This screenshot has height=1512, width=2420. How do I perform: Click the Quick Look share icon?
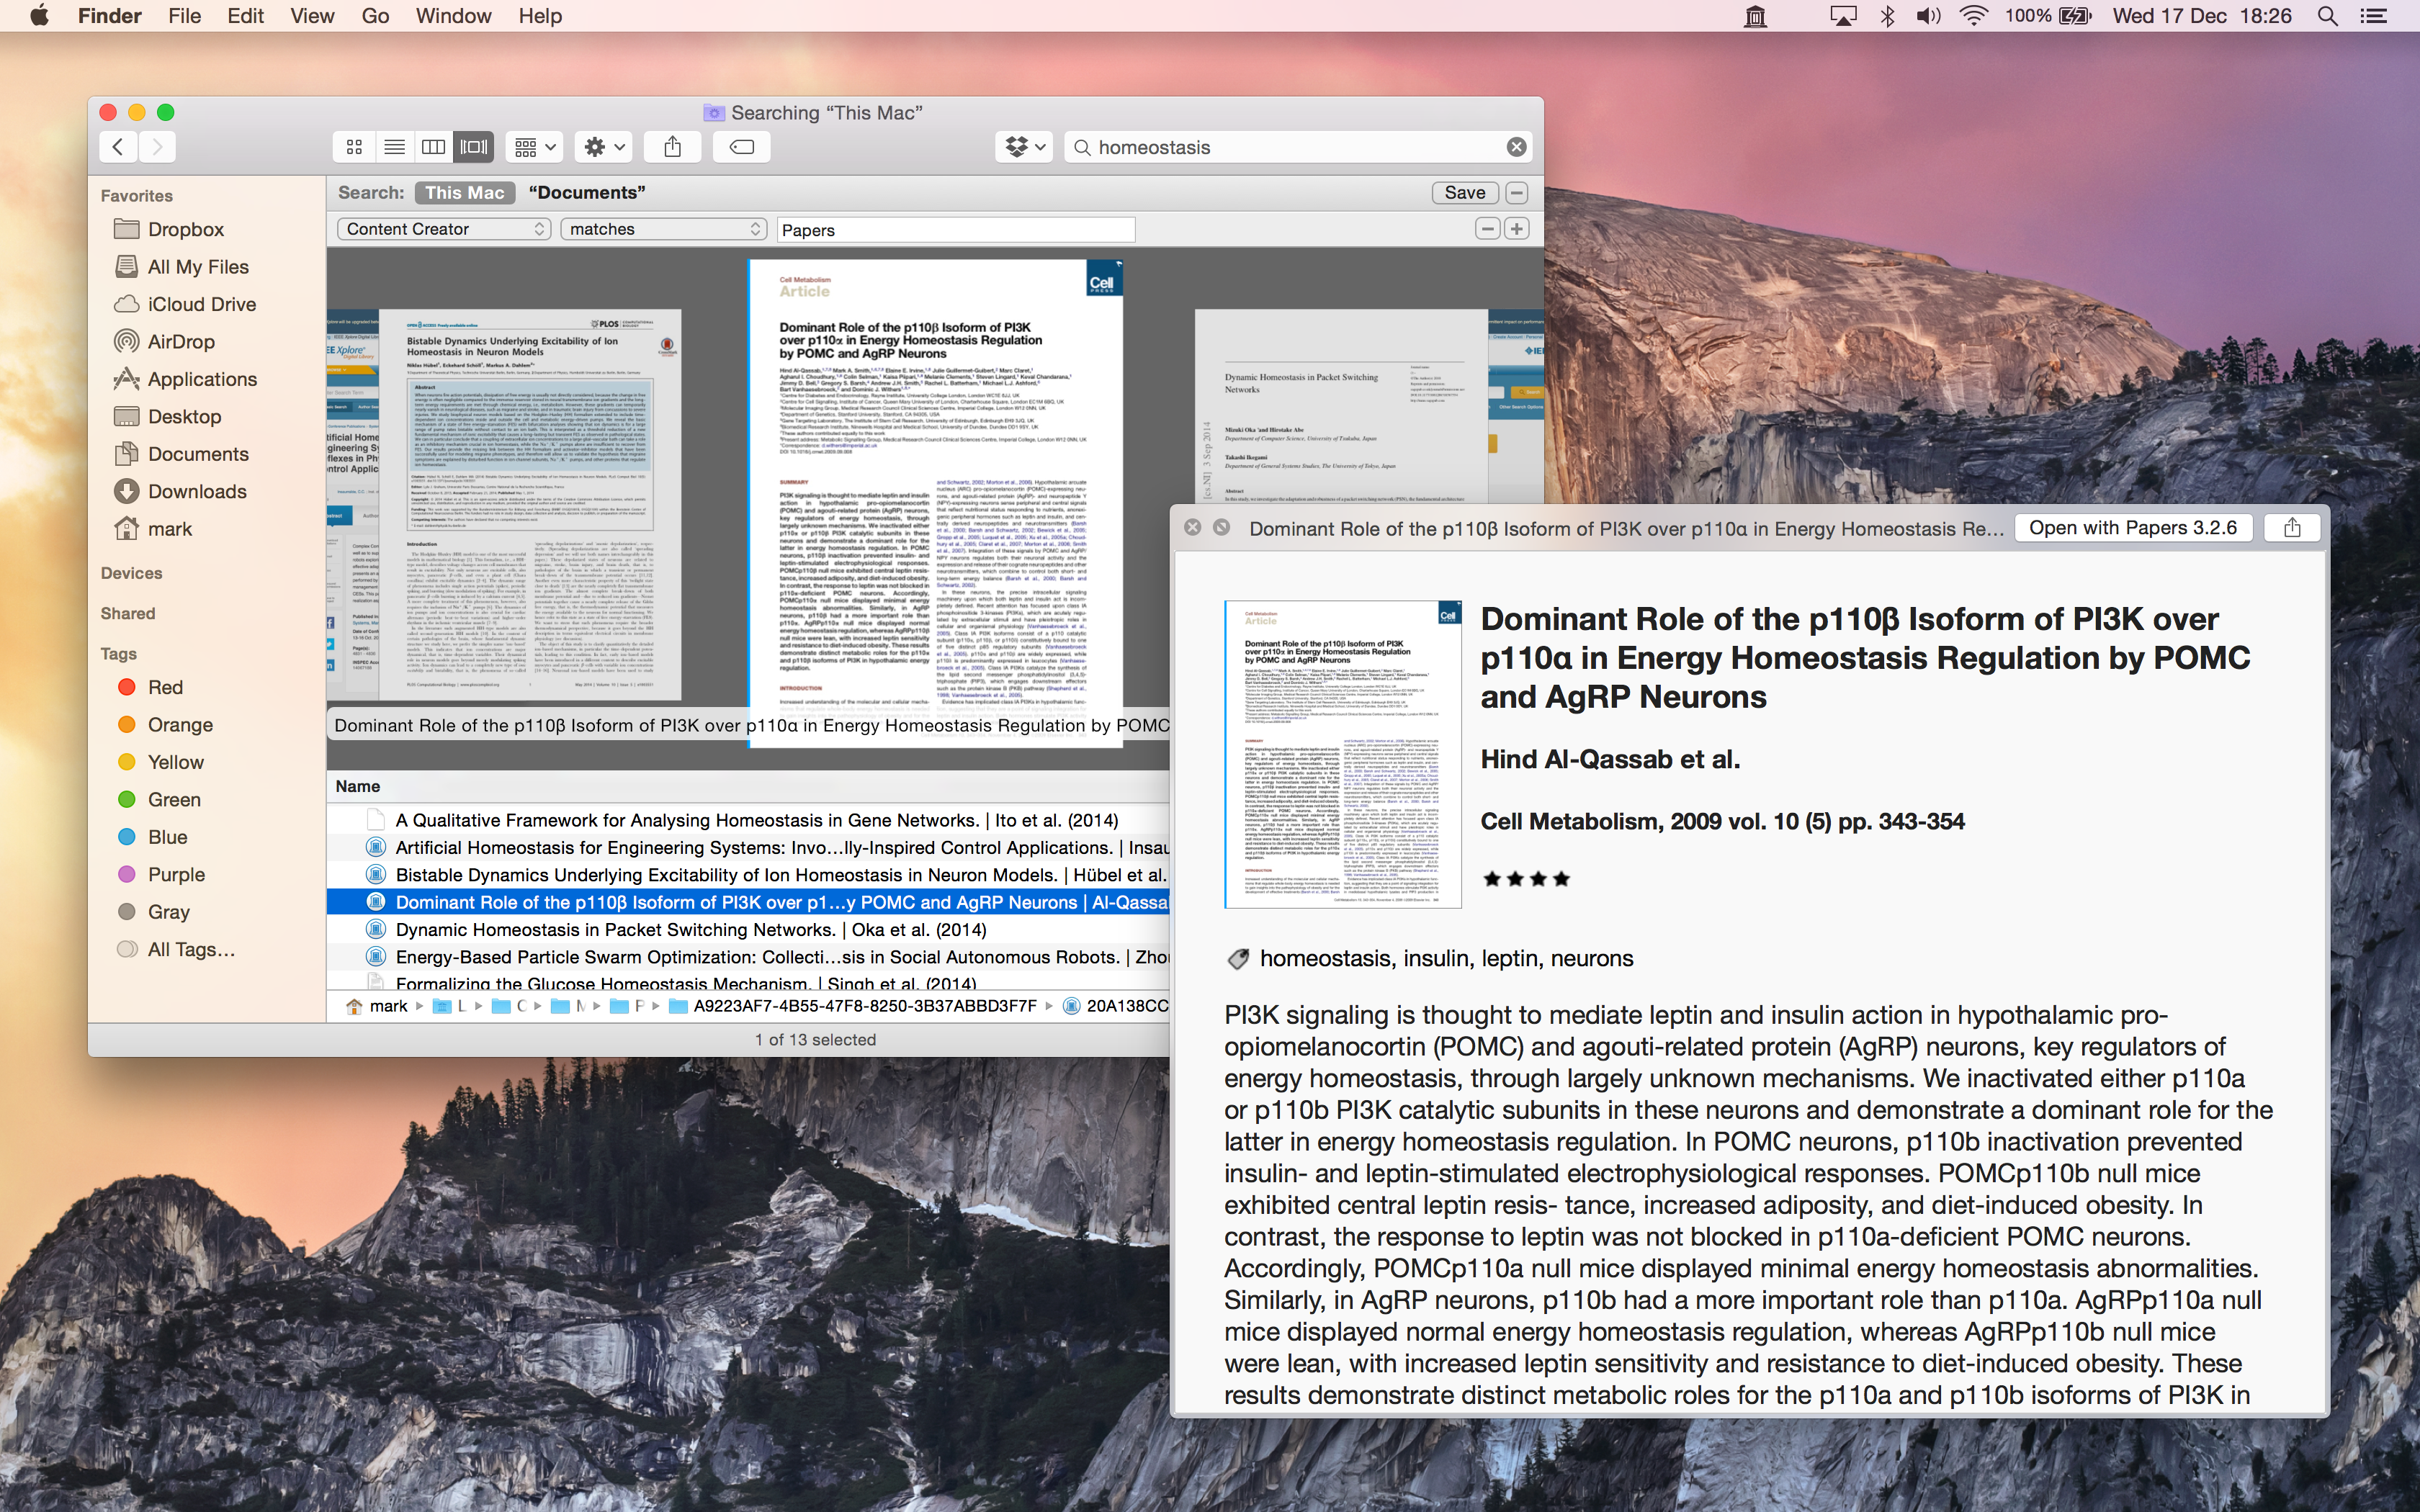click(2292, 528)
